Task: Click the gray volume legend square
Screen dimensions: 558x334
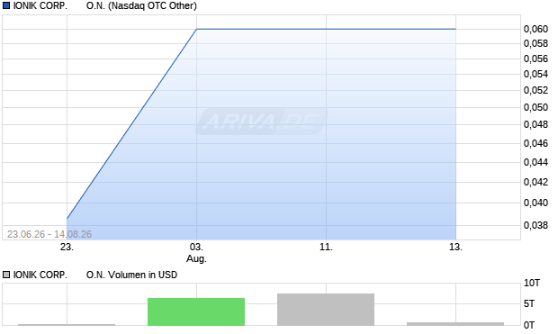Action: [x=6, y=275]
